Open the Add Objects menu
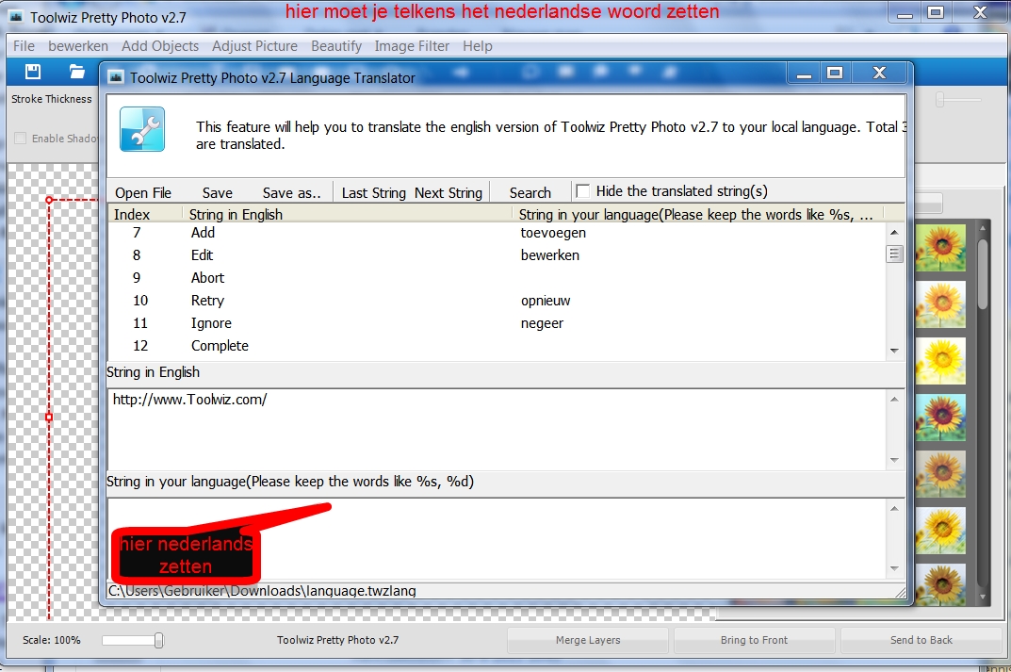Screen dimensions: 1011x672 coord(160,46)
